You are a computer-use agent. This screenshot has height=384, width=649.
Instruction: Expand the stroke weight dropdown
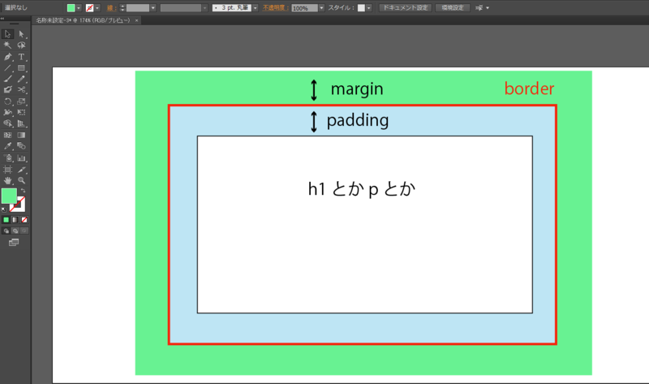(x=153, y=8)
